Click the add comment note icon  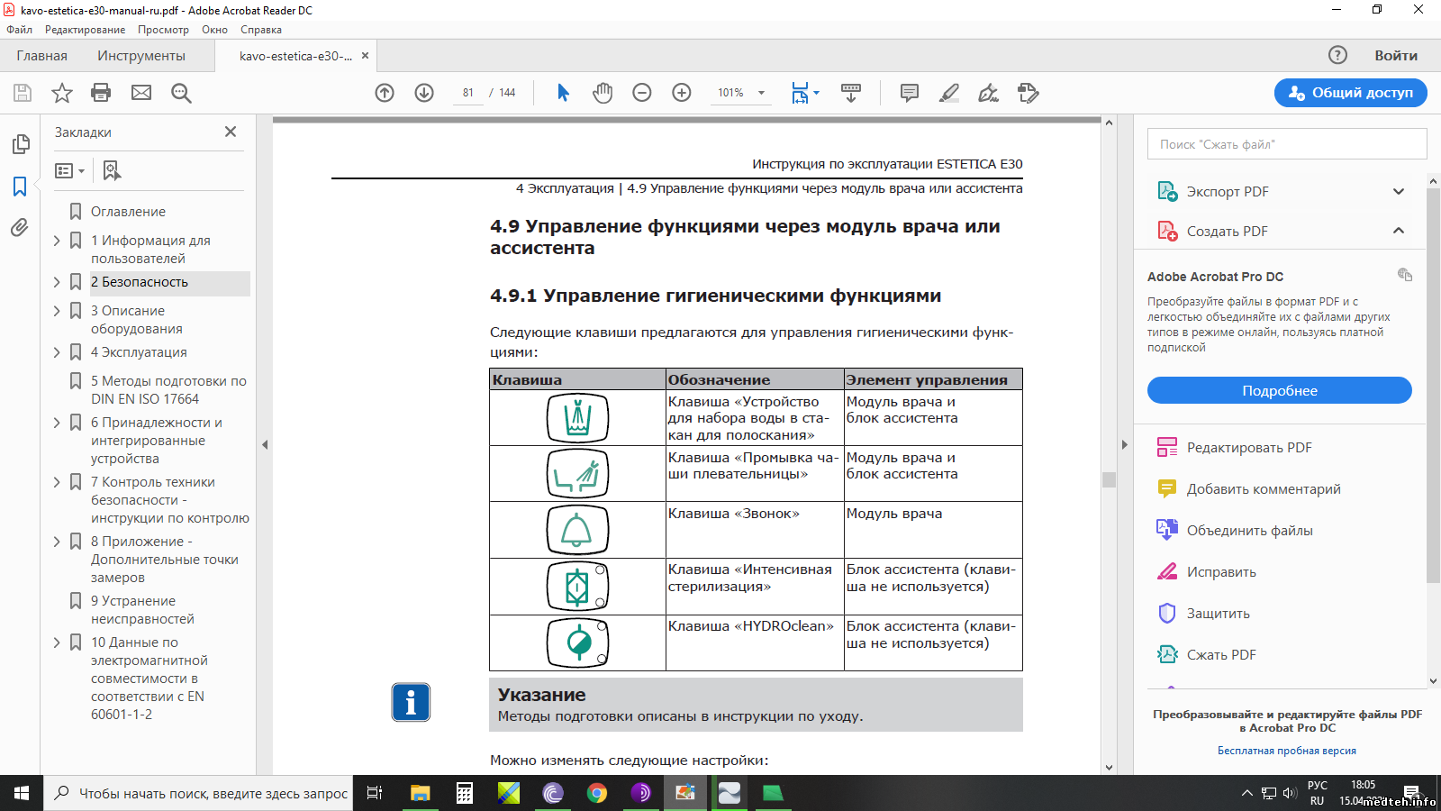(x=910, y=93)
